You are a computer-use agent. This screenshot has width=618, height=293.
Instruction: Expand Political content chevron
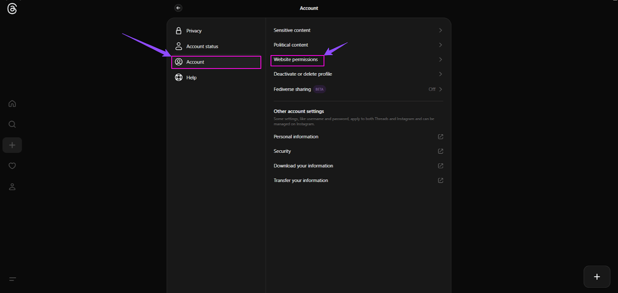tap(440, 45)
